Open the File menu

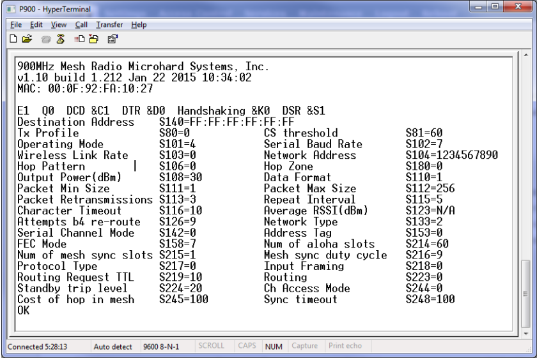point(16,25)
